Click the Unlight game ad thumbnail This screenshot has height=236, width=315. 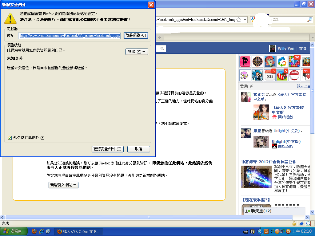[x=261, y=142]
